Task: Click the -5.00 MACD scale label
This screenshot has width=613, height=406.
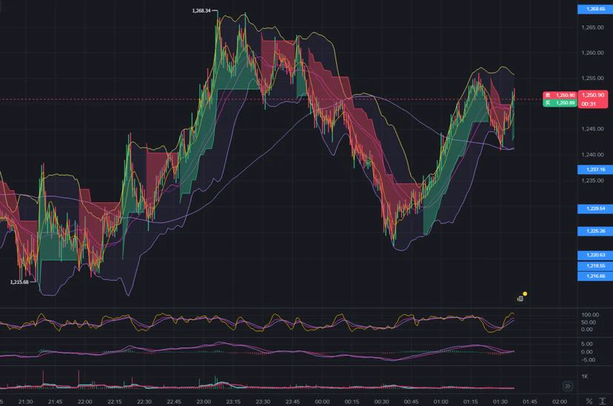Action: click(589, 360)
